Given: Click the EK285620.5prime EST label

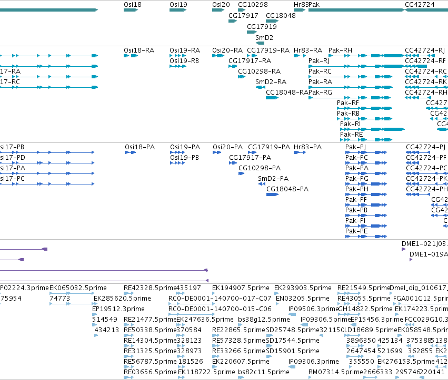Looking at the screenshot, I should pyautogui.click(x=122, y=299).
